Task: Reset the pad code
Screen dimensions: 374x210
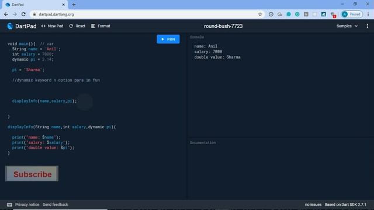Action: click(77, 26)
